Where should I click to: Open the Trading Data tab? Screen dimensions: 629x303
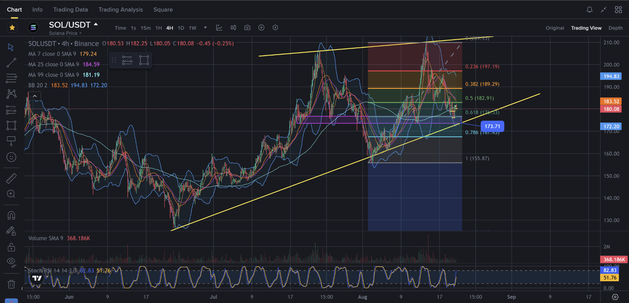coord(71,9)
